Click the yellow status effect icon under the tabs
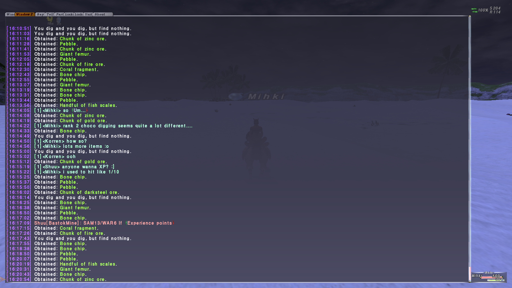The height and width of the screenshot is (288, 512). pos(50,20)
